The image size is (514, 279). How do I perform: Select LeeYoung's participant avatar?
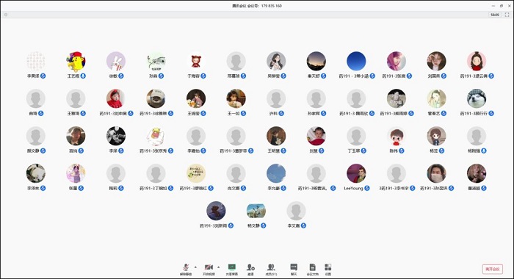tap(356, 173)
